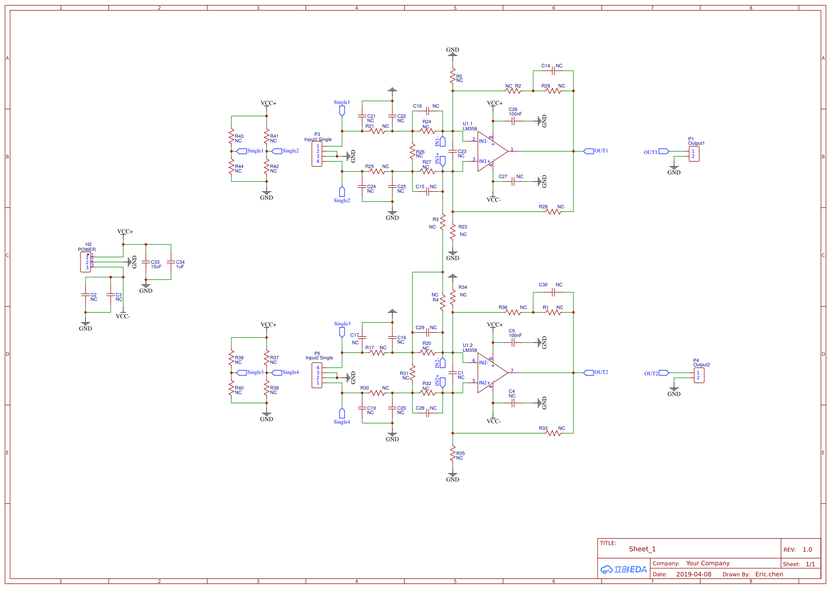The image size is (831, 589).
Task: Select resistor R28 symbol
Action: coord(553,211)
